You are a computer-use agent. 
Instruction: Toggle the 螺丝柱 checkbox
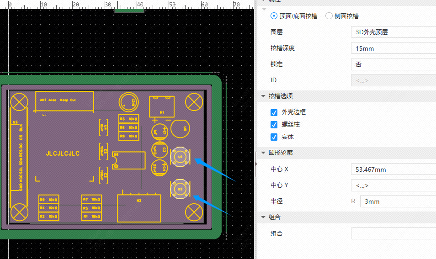(274, 125)
